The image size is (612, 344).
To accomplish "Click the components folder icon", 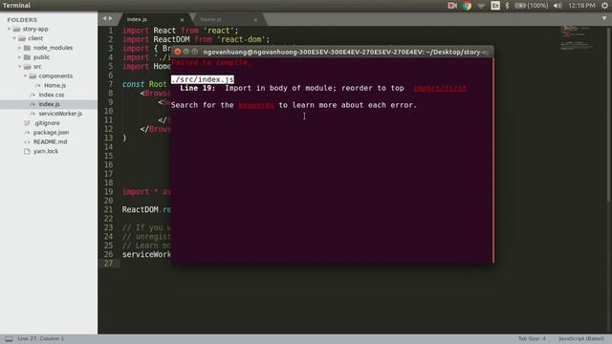I will tap(33, 76).
